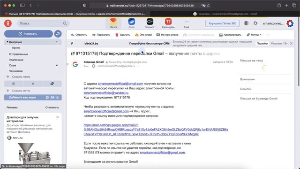Expand the Ссылки section
Image resolution: width=300 pixels, height=169 pixels.
tap(246, 89)
